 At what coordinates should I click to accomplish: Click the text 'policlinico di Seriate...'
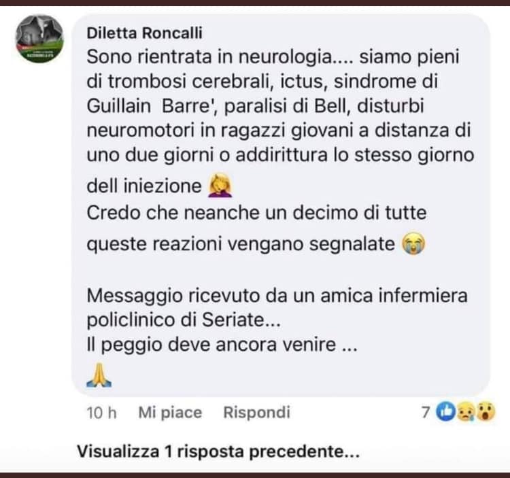tap(184, 320)
